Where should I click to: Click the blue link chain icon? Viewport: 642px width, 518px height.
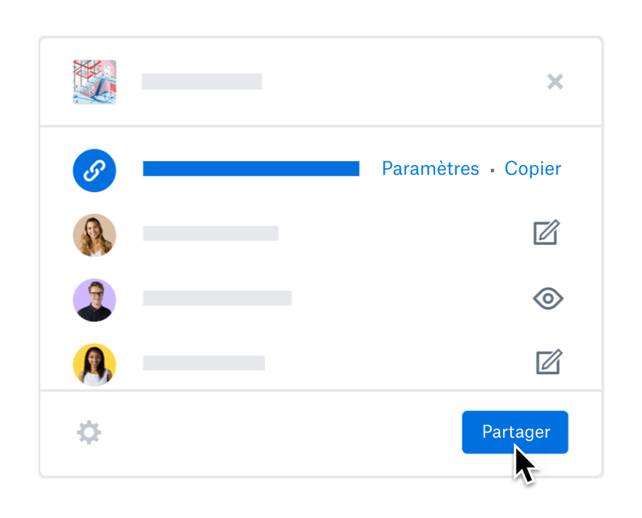[x=95, y=170]
